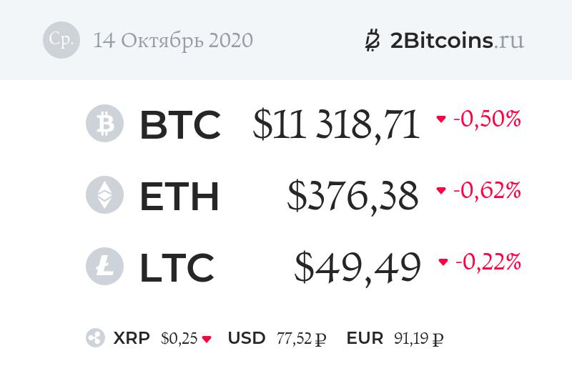Screen dimensions: 572x386
Task: Click the XRP ripple icon
Action: coord(96,338)
